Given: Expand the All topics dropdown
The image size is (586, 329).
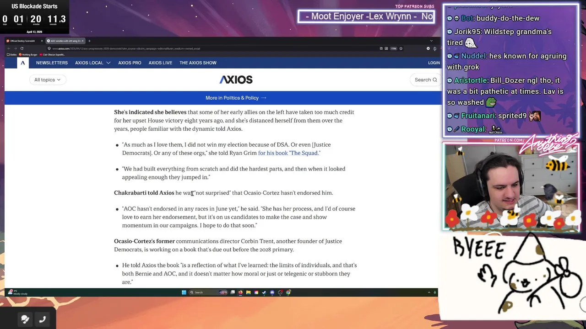Looking at the screenshot, I should pyautogui.click(x=47, y=80).
